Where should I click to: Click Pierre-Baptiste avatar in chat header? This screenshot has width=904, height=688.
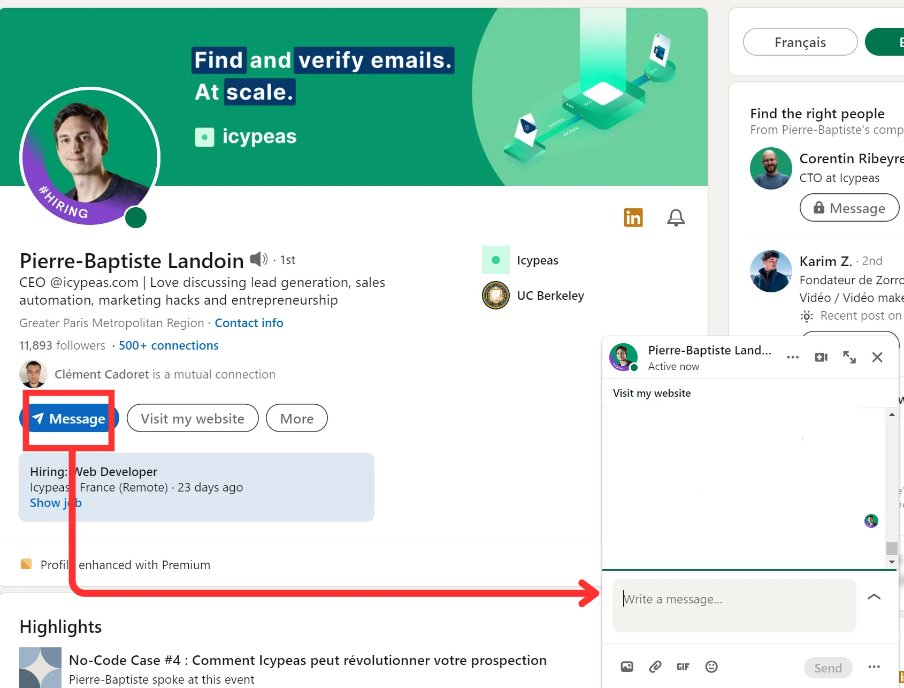click(x=623, y=357)
